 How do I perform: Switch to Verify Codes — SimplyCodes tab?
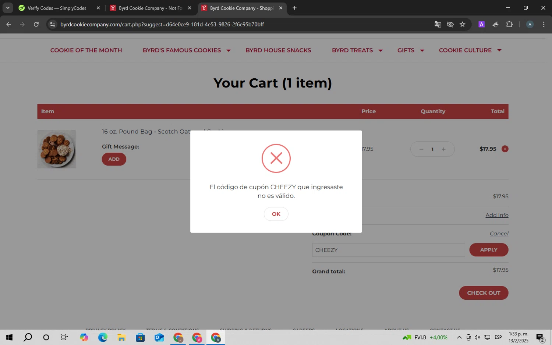pos(57,8)
